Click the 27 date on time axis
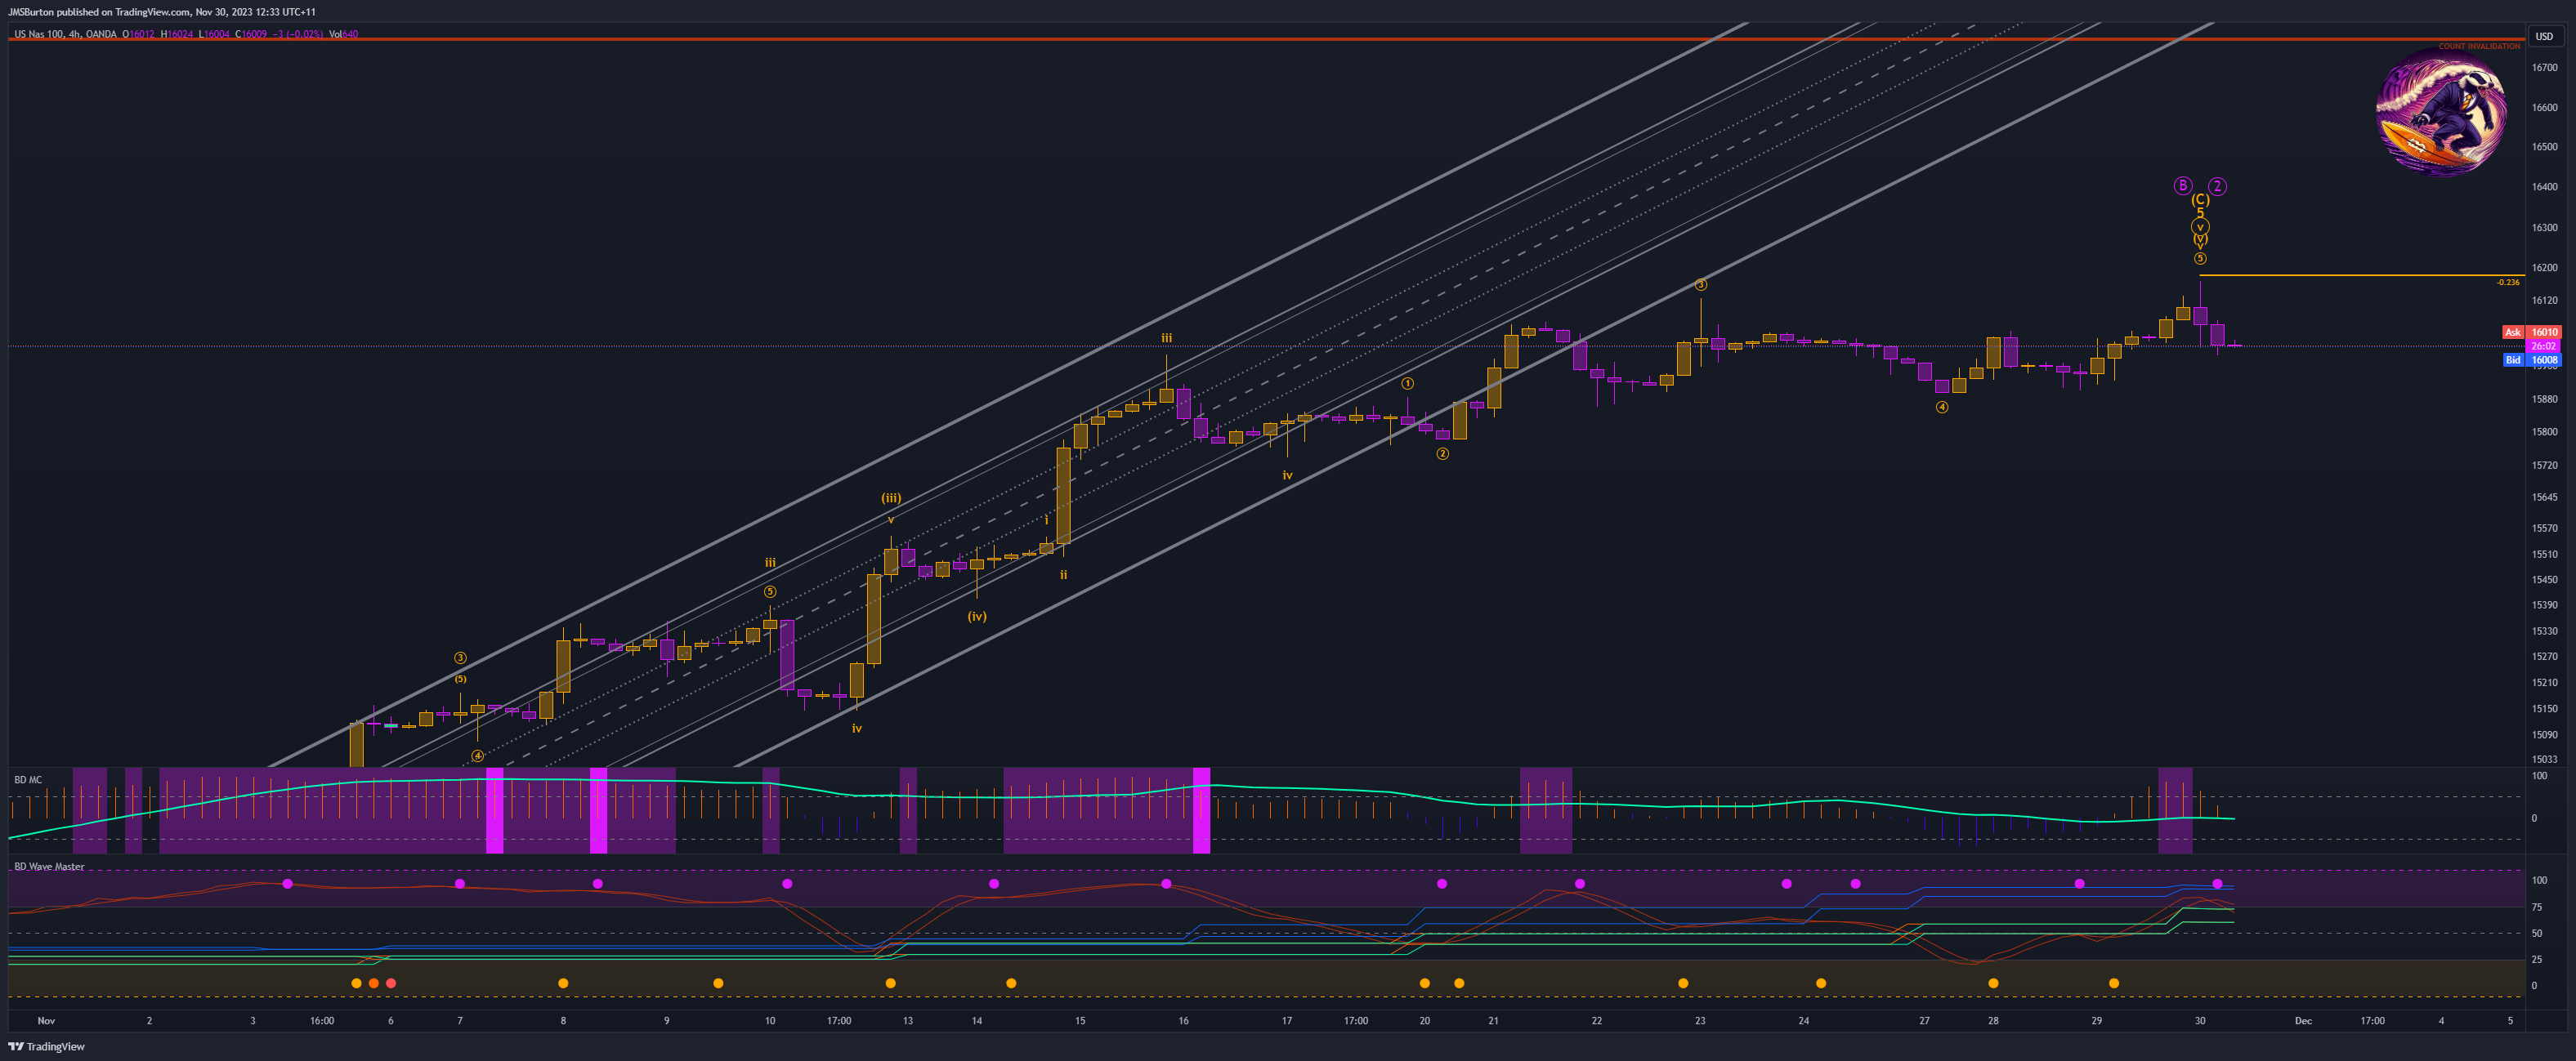2576x1061 pixels. (1924, 1021)
